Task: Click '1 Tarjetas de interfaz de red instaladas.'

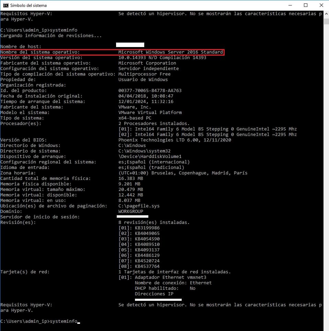Action: (175, 272)
